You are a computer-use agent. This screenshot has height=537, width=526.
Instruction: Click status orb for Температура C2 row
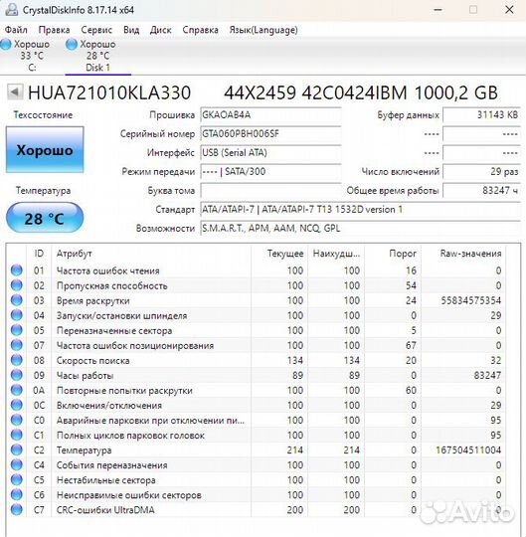[17, 450]
